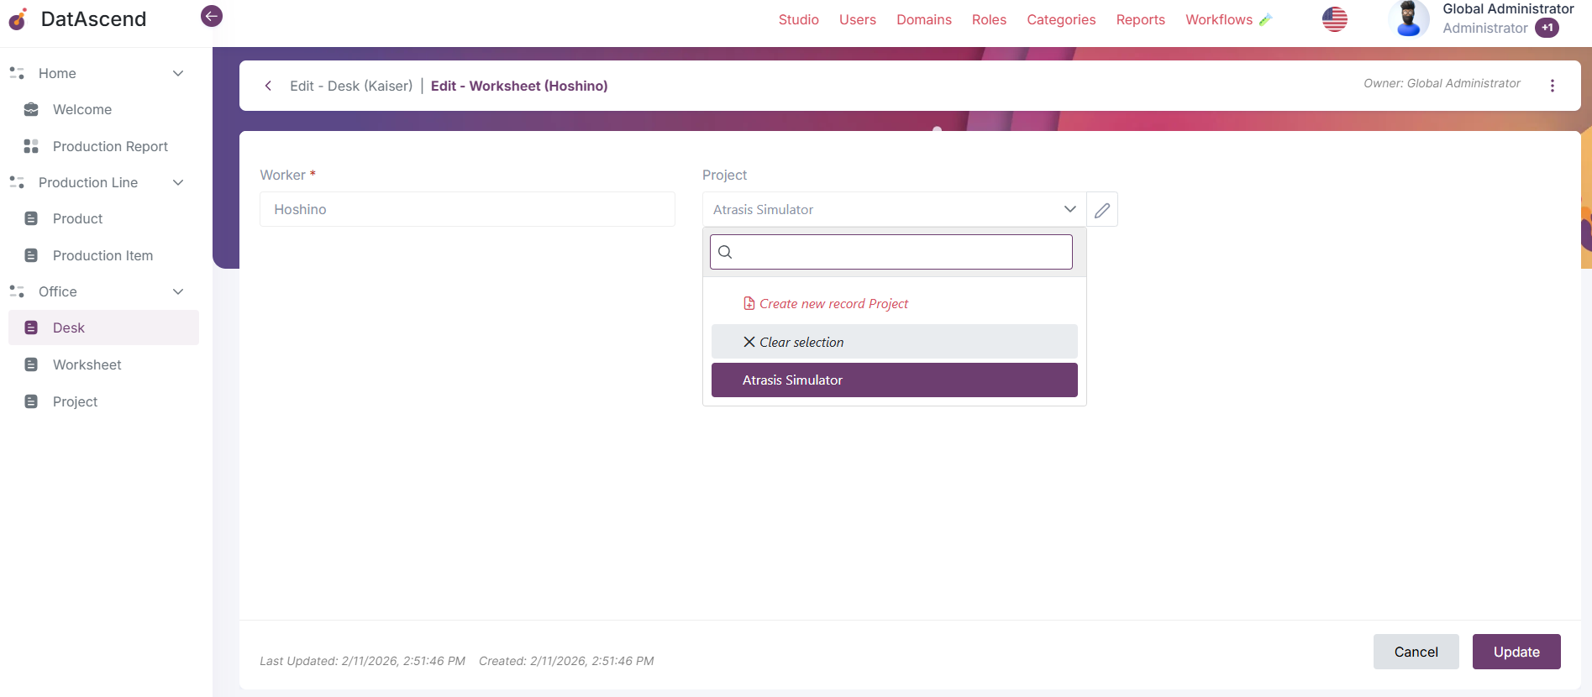
Task: Click the Welcome page icon
Action: pyautogui.click(x=31, y=109)
